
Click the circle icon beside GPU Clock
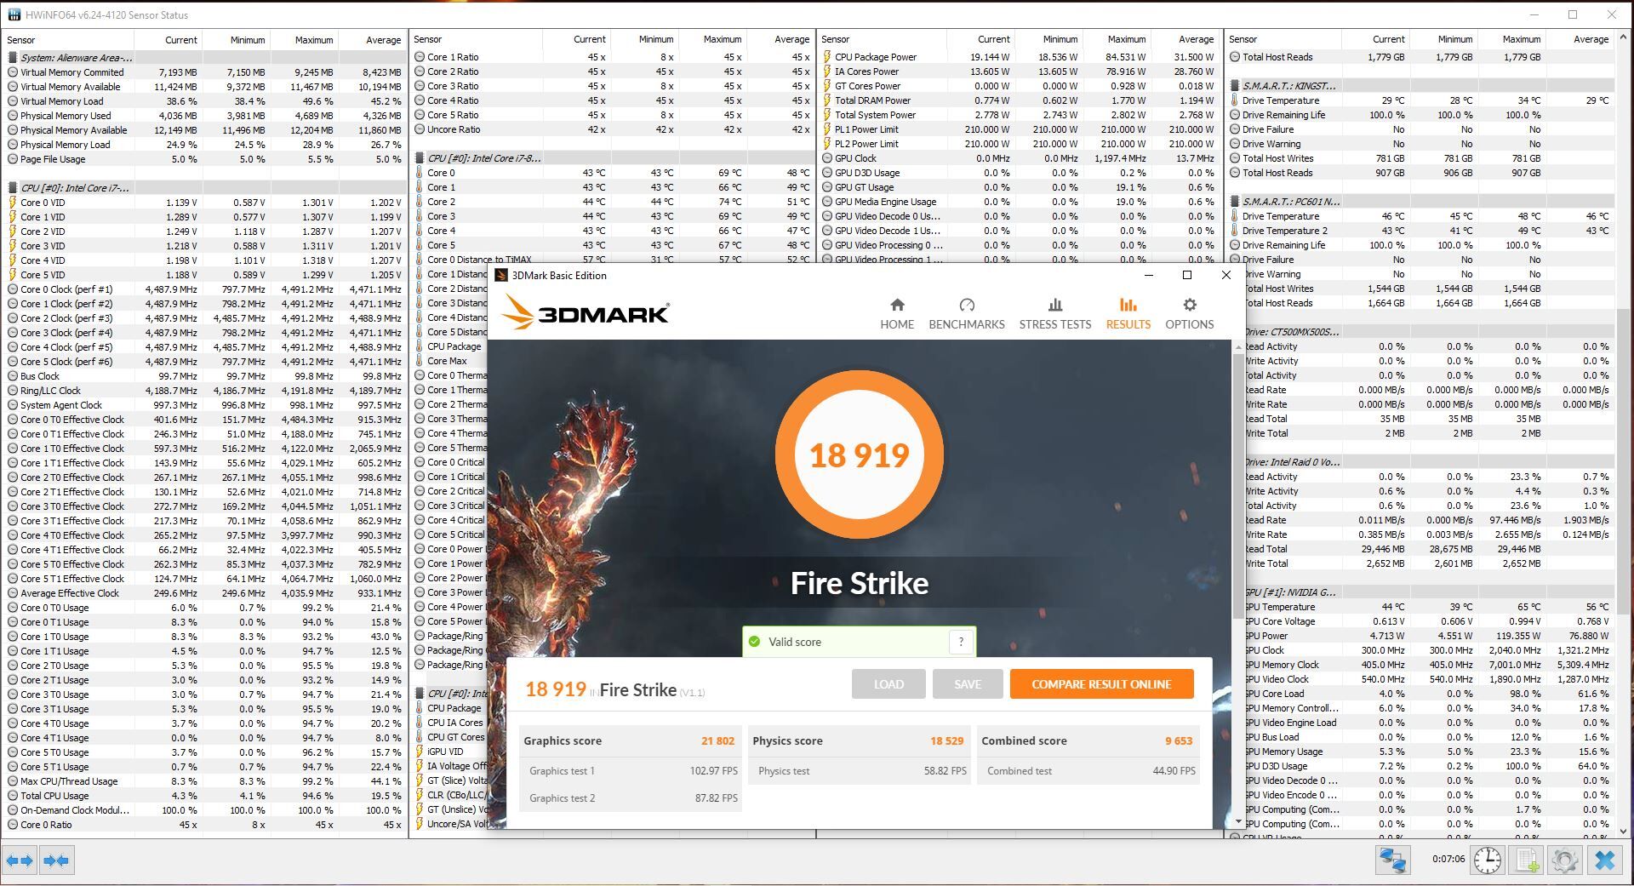tap(827, 158)
